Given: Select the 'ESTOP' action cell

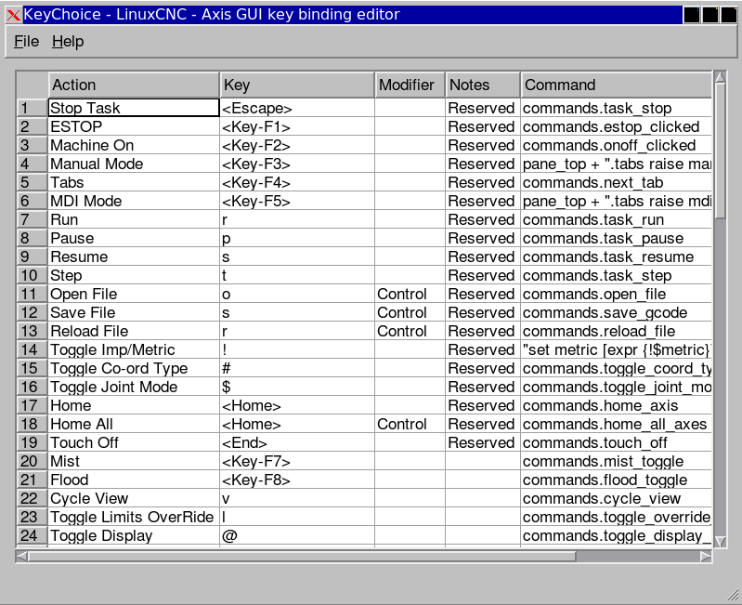Looking at the screenshot, I should point(134,126).
